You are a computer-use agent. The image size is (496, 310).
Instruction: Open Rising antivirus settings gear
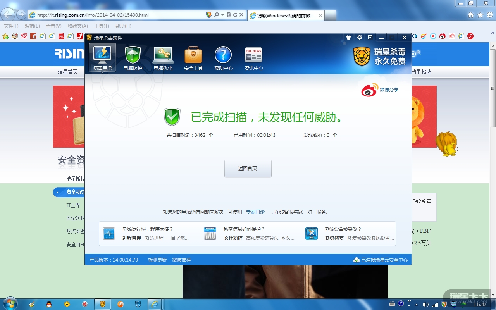click(360, 38)
